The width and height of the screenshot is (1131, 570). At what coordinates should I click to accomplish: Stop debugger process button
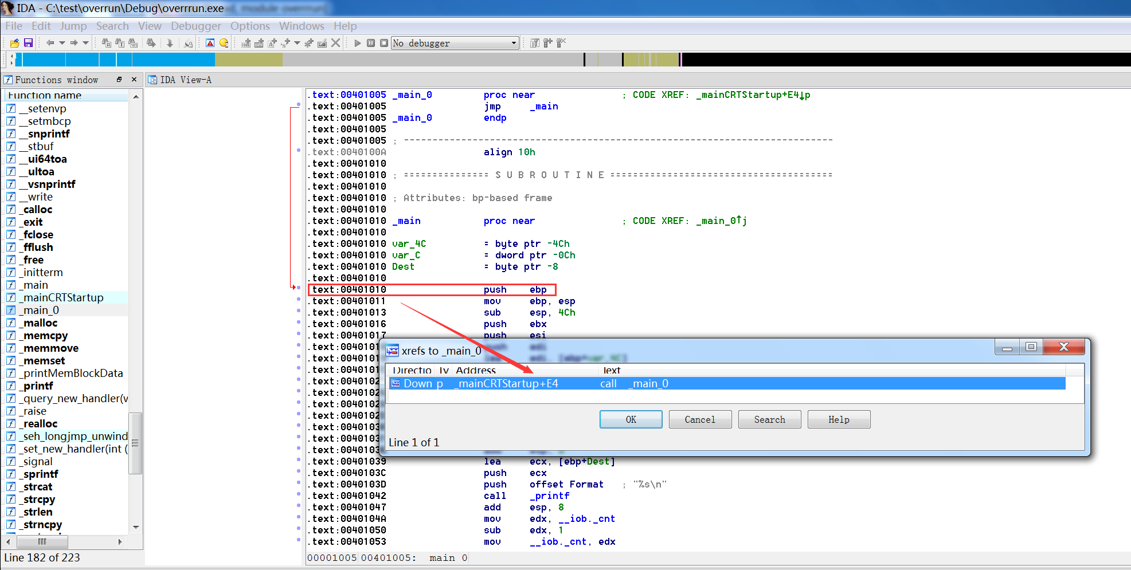coord(384,43)
